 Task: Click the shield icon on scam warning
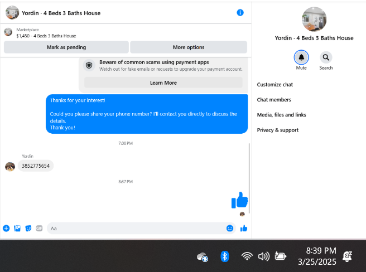point(89,65)
